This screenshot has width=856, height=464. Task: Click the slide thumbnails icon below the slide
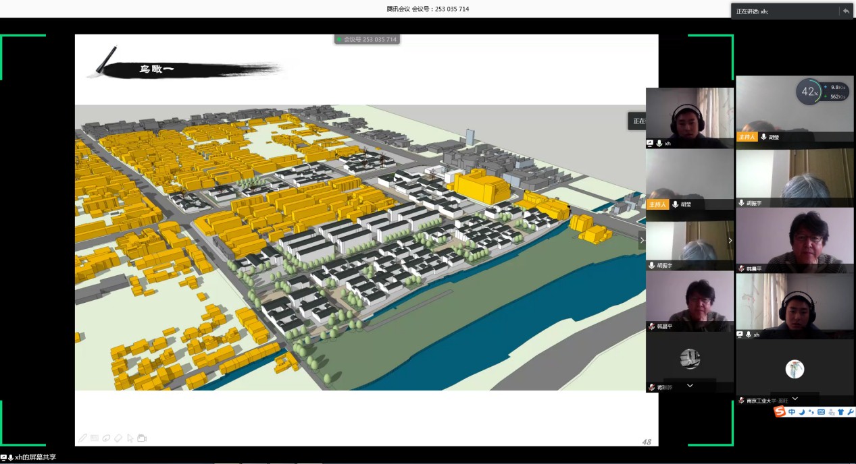coord(95,438)
